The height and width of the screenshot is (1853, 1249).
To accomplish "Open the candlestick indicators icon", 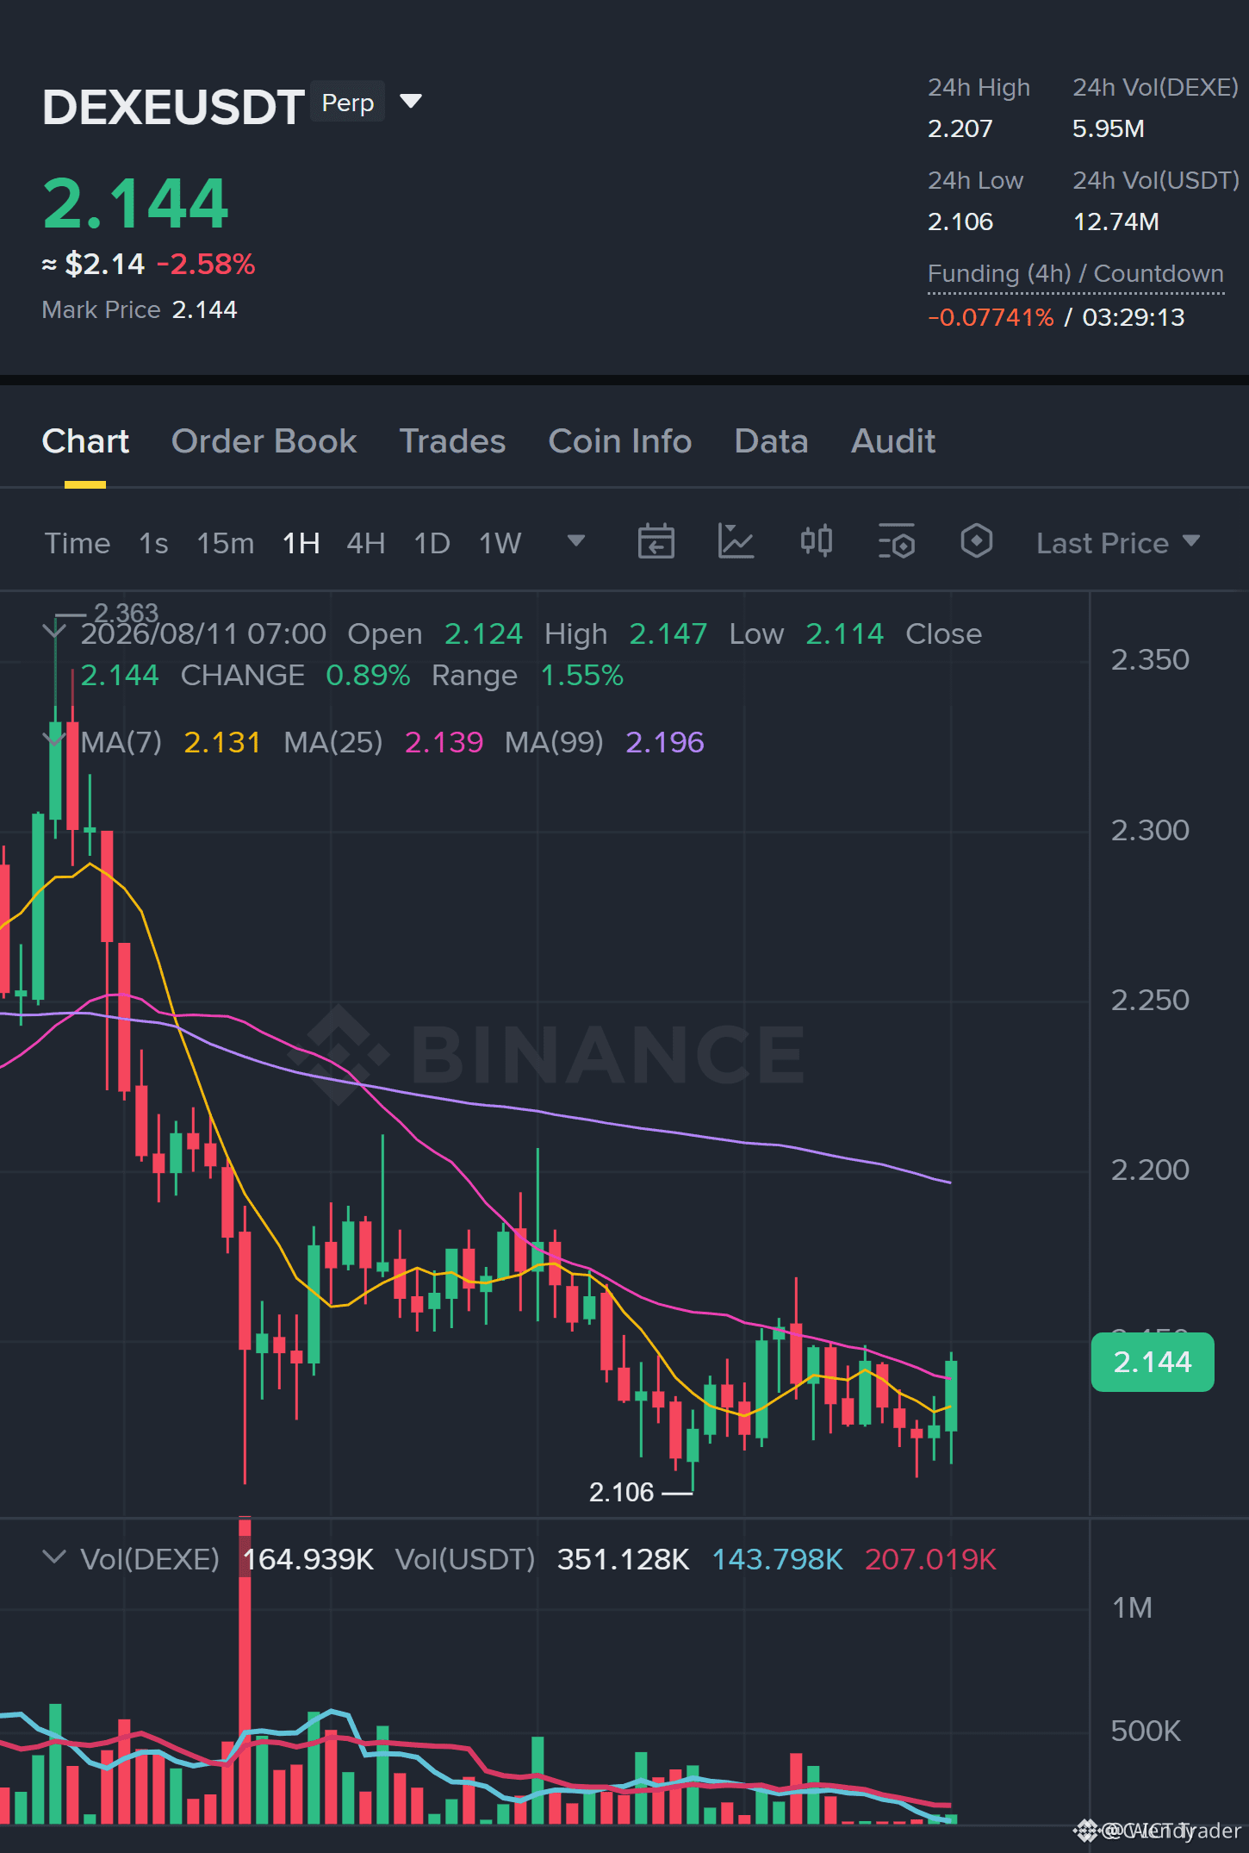I will (816, 542).
